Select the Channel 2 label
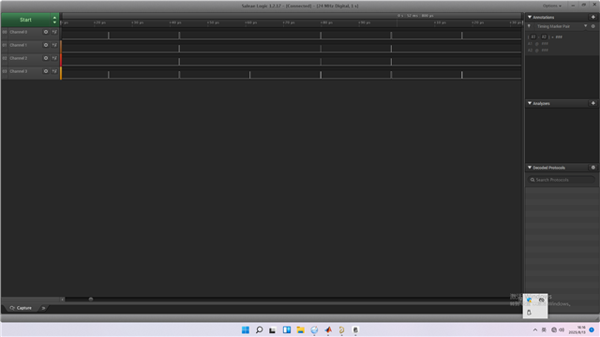 pyautogui.click(x=19, y=58)
